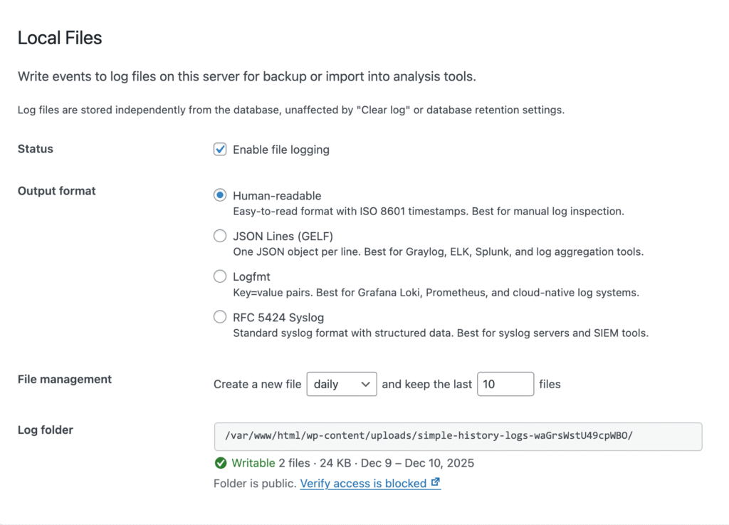Image resolution: width=729 pixels, height=525 pixels.
Task: Toggle the Enable file logging checkbox
Action: click(x=220, y=150)
